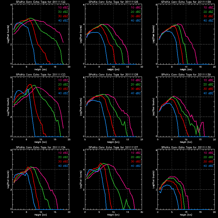
Task: Pick the 10 dBZ legend label in the 20111129 plot
Action: click(208, 80)
